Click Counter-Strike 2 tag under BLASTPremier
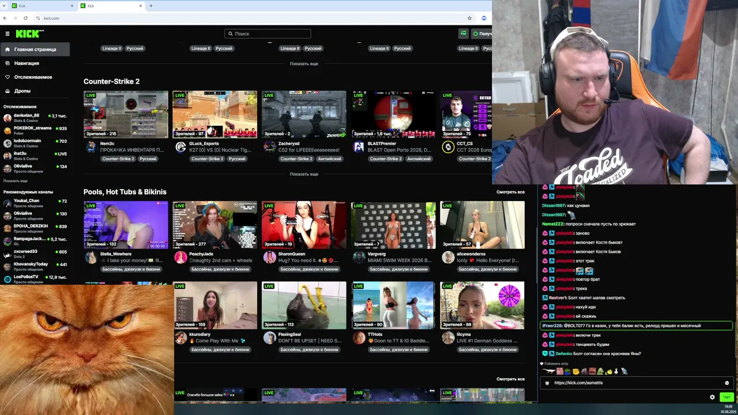The image size is (738, 415). pyautogui.click(x=385, y=159)
